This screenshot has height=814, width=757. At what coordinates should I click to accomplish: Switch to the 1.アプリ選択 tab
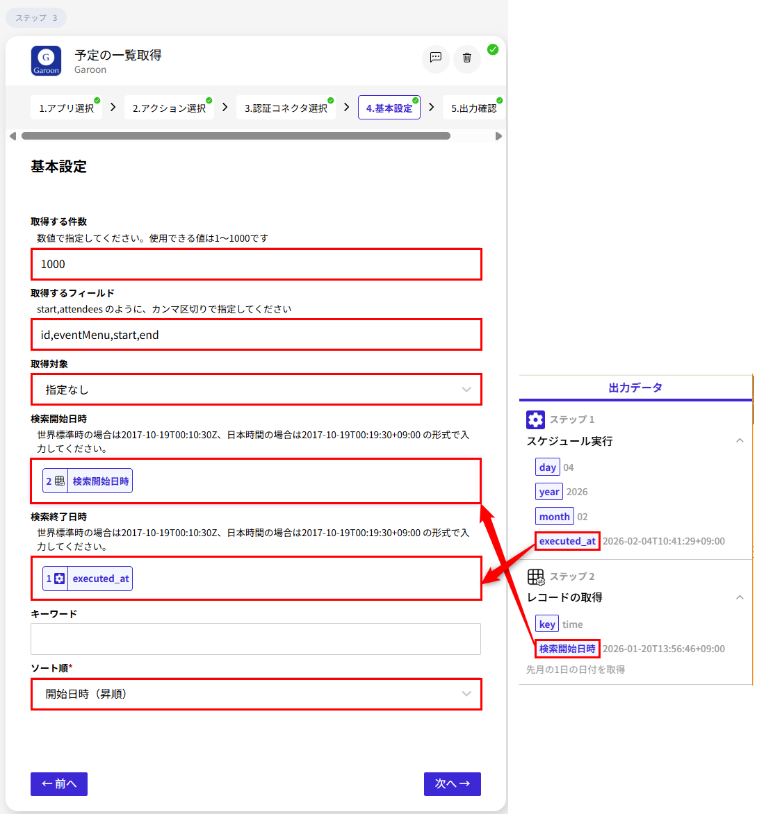pos(66,107)
